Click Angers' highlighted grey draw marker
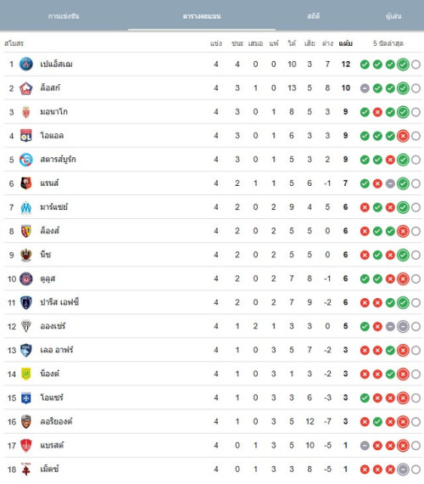424x484 pixels. pyautogui.click(x=403, y=326)
